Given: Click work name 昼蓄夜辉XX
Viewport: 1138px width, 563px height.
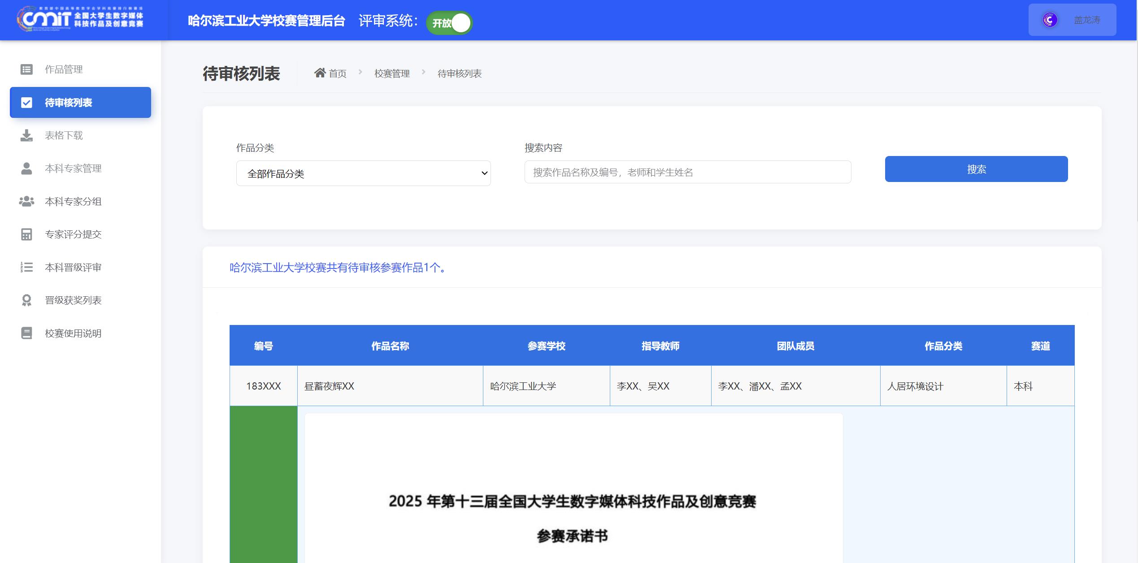Looking at the screenshot, I should (x=330, y=386).
